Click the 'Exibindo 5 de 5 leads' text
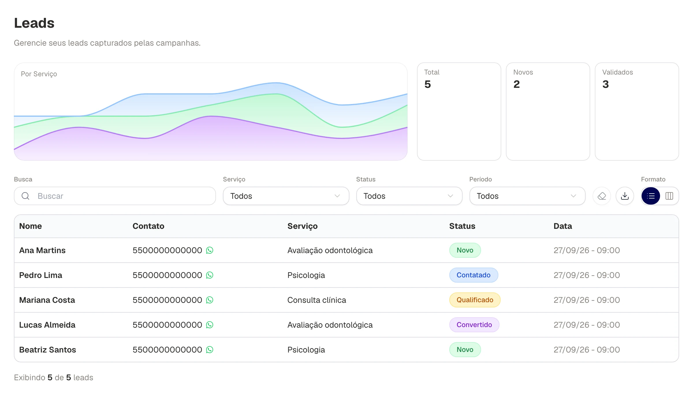This screenshot has width=693, height=397. pyautogui.click(x=54, y=377)
